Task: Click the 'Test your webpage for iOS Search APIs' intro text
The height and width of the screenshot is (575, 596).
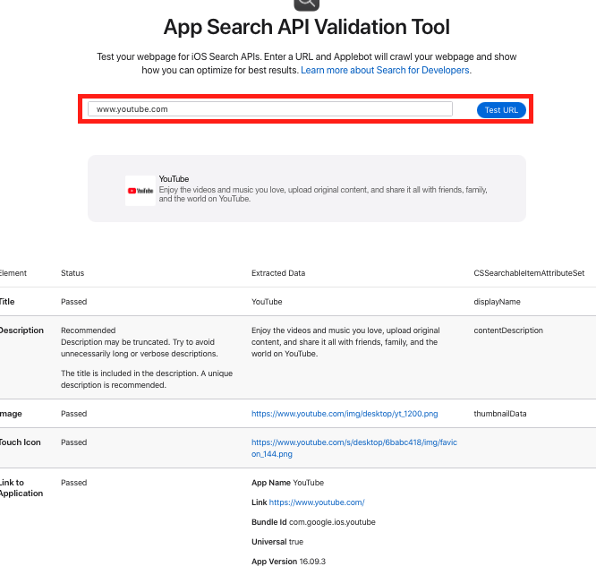Action: coord(306,64)
